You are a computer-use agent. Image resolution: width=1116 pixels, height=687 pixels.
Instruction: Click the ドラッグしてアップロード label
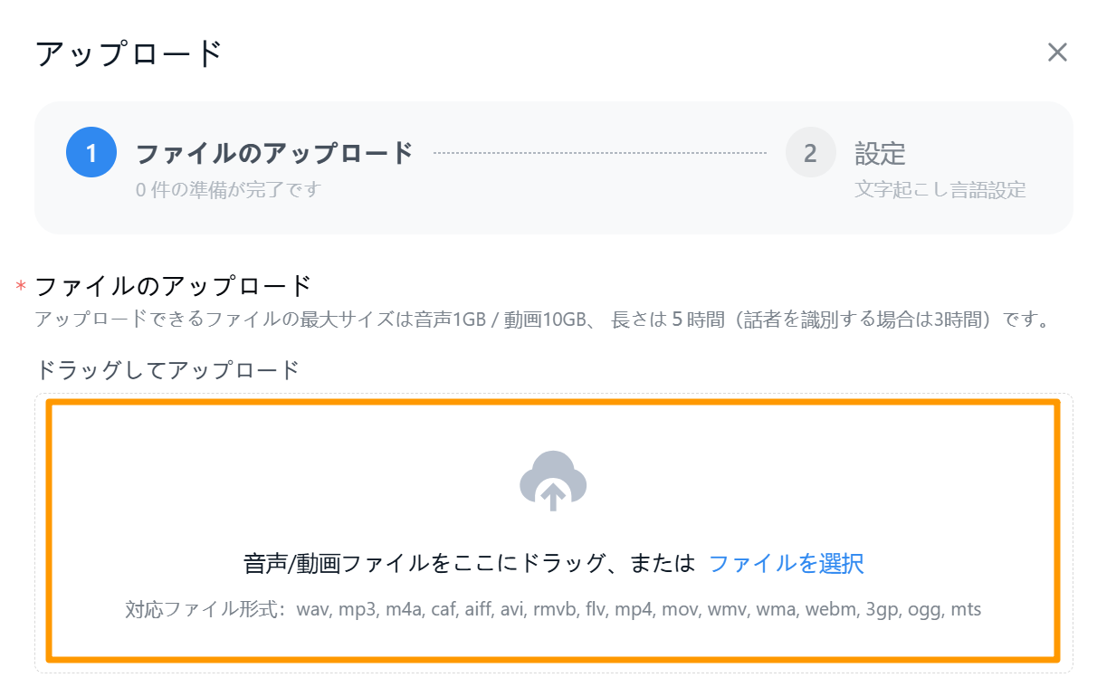click(x=167, y=369)
